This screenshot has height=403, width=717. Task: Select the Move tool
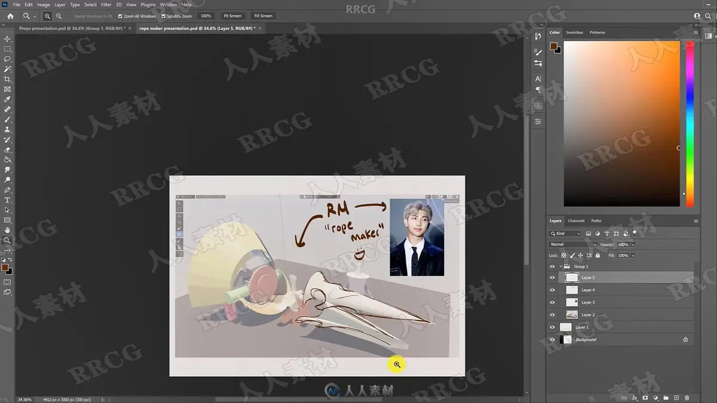(8, 39)
